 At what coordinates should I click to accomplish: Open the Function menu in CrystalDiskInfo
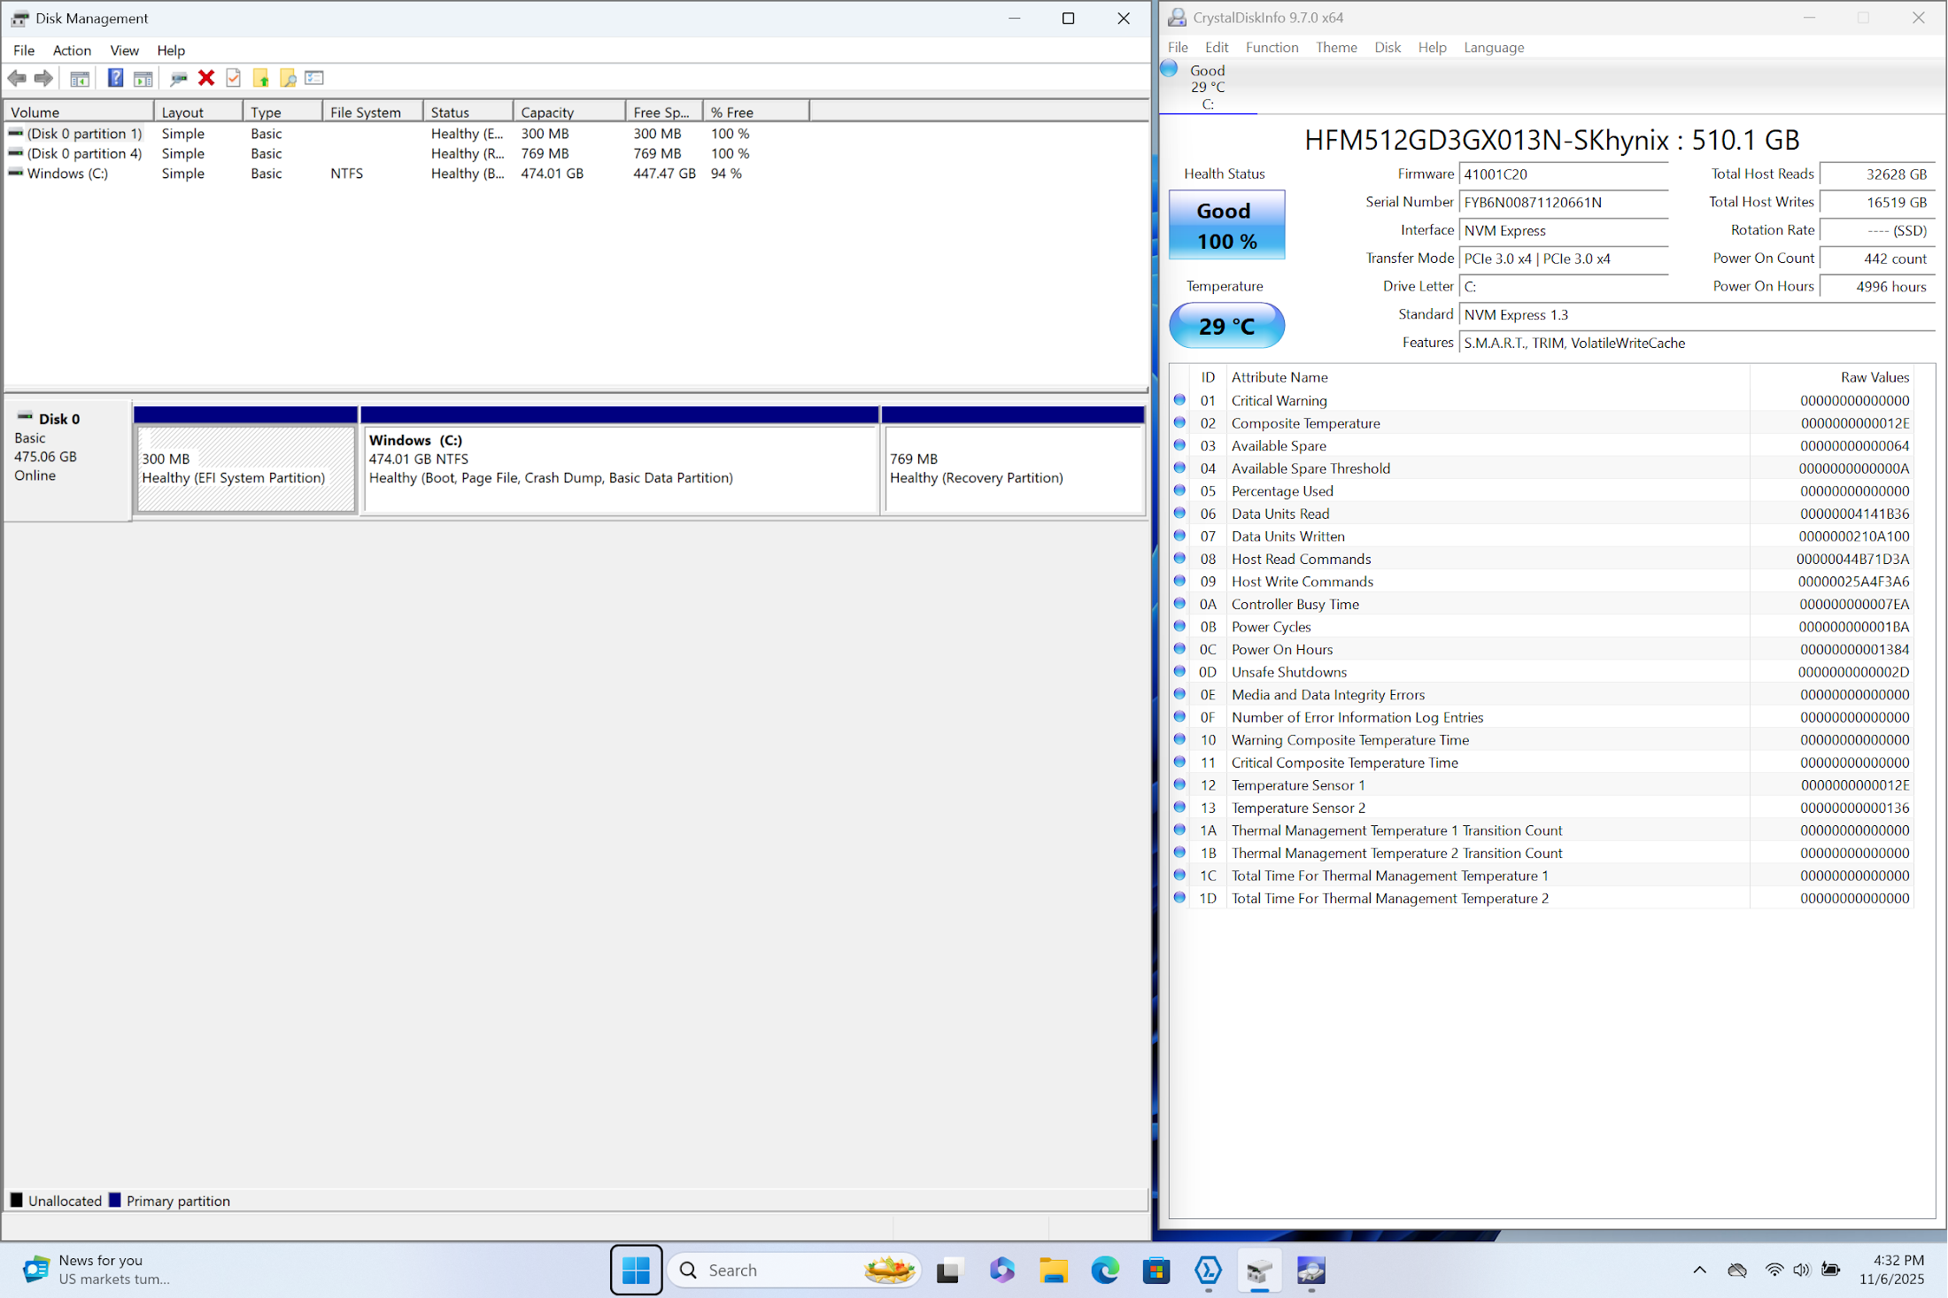point(1272,48)
